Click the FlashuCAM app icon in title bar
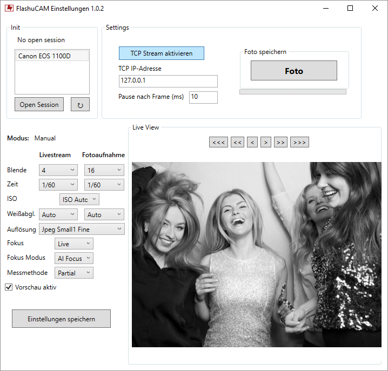 9,9
